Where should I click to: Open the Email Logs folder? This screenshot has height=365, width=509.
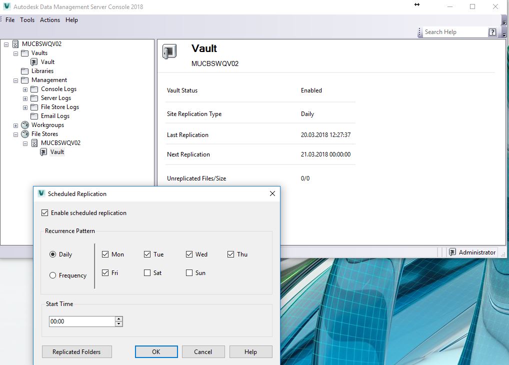(33, 115)
